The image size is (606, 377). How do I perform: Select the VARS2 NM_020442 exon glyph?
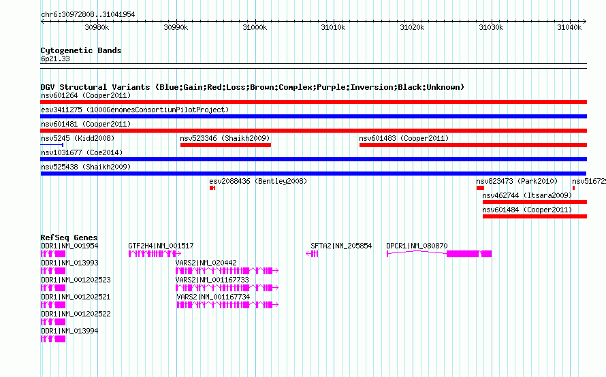227,271
